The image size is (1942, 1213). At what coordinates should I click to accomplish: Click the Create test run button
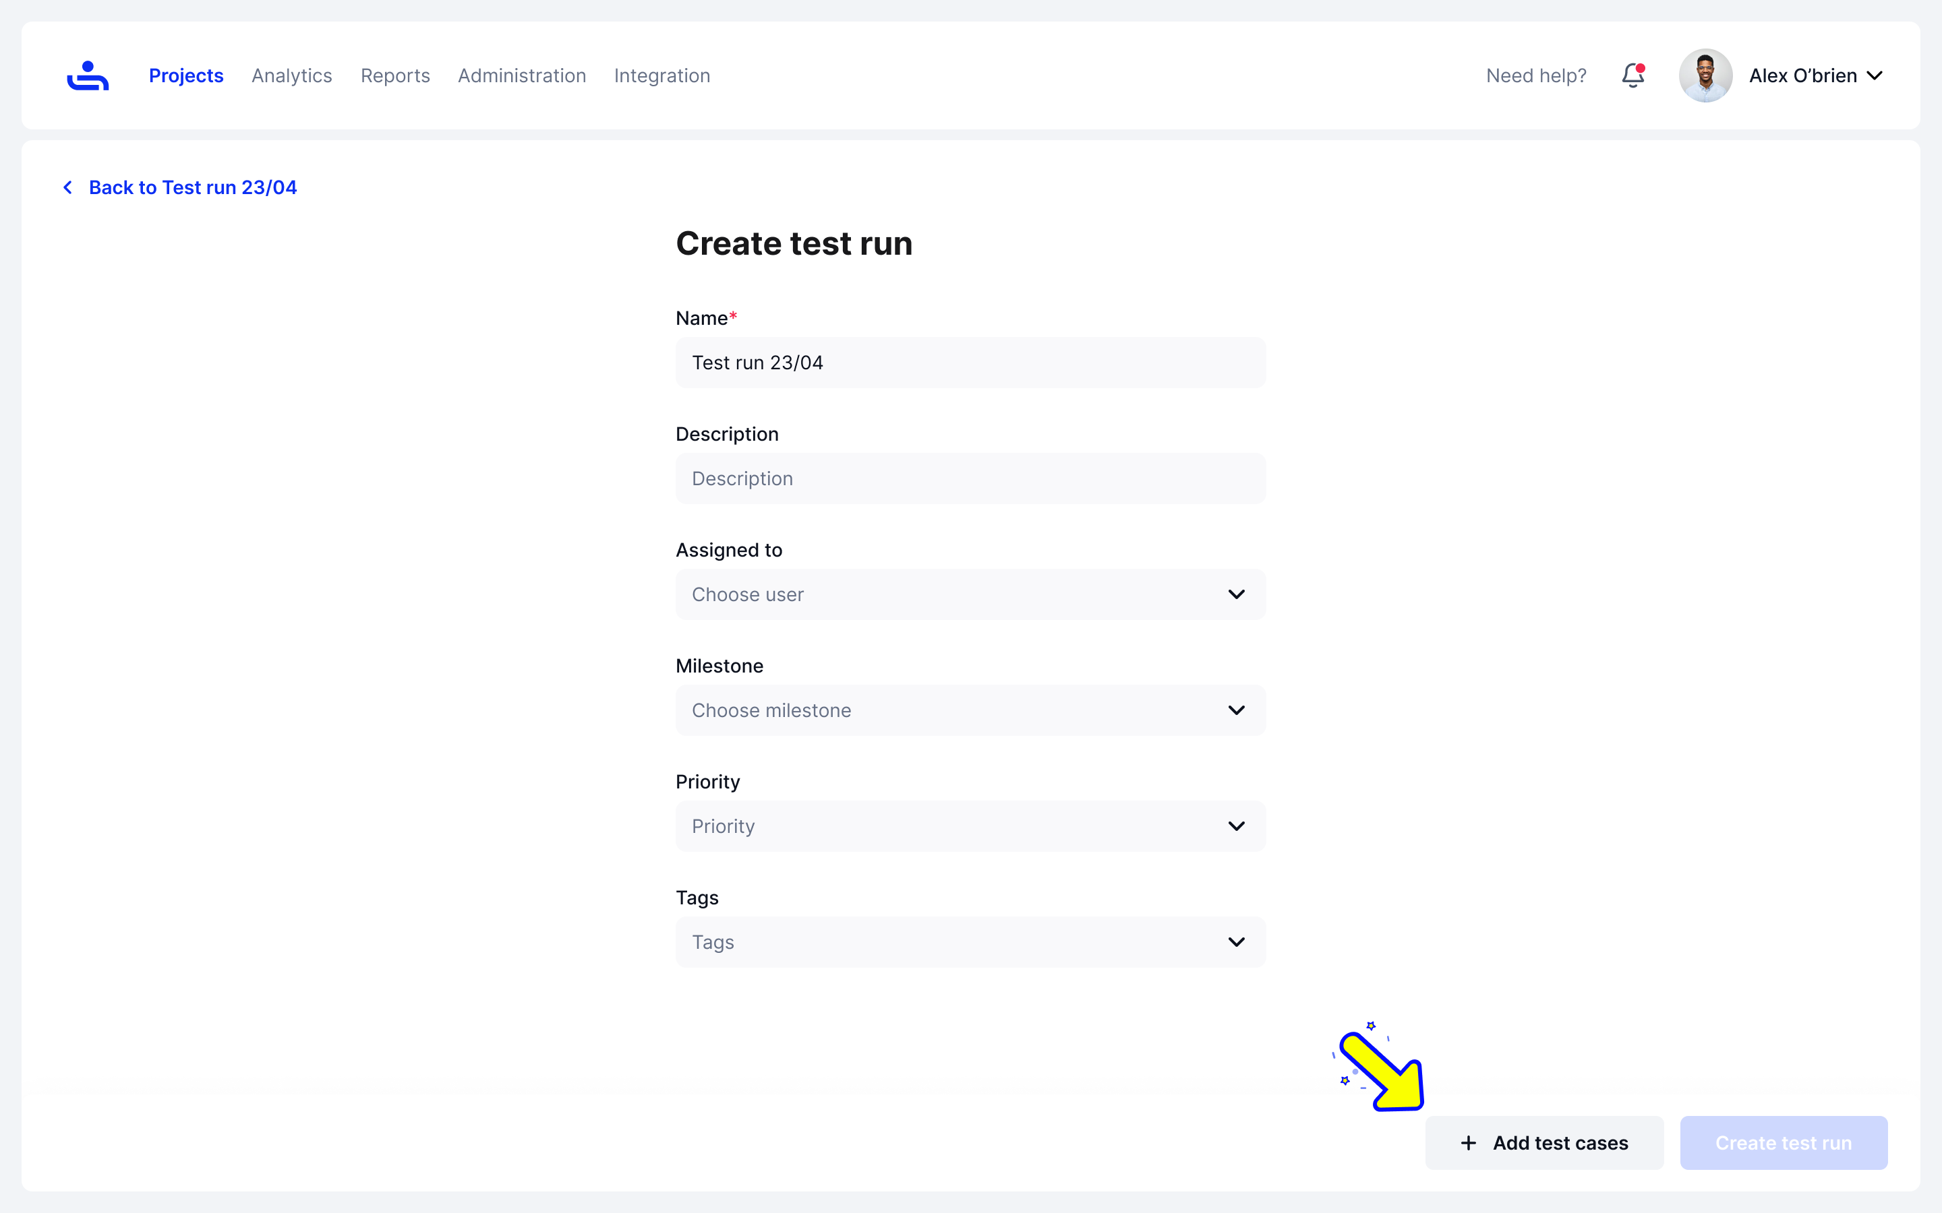pos(1783,1142)
